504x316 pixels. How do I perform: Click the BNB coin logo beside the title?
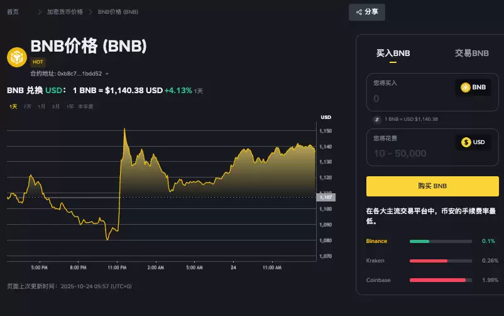16,57
